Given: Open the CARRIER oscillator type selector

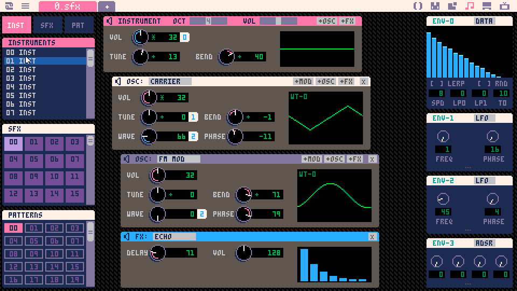Looking at the screenshot, I should pos(170,81).
